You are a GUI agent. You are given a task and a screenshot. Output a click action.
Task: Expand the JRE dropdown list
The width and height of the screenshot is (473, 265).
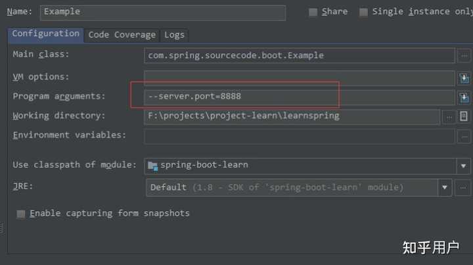(x=445, y=187)
